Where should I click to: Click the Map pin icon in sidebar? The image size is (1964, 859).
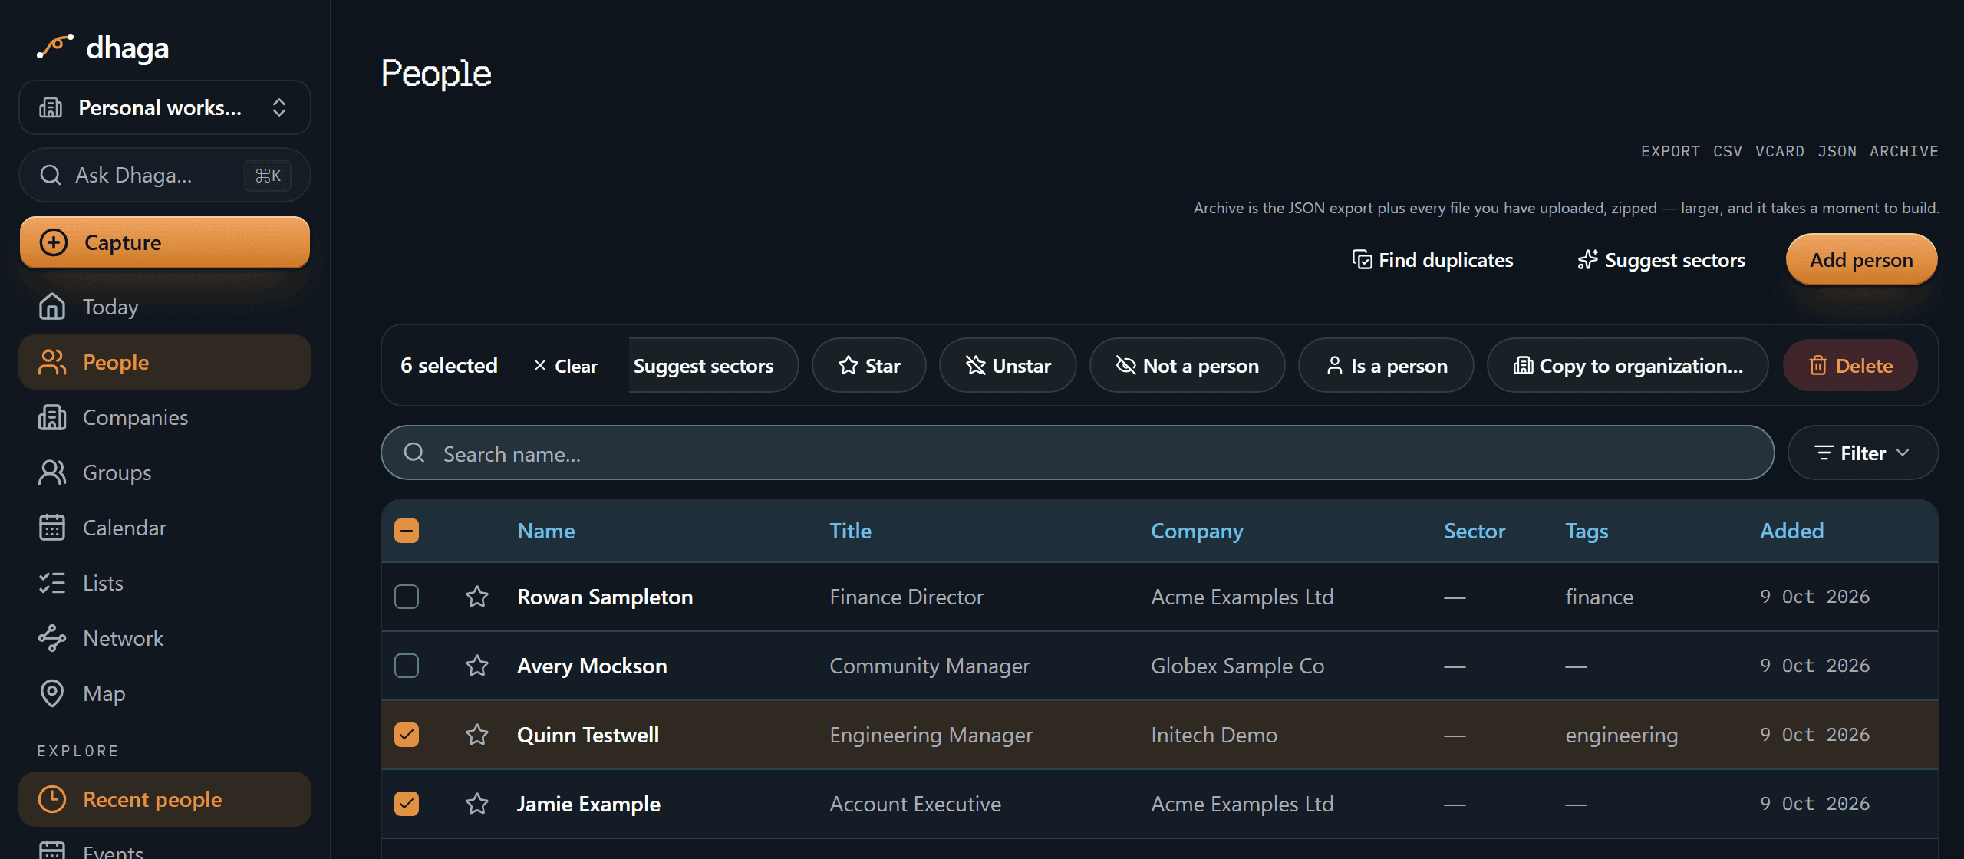coord(52,693)
